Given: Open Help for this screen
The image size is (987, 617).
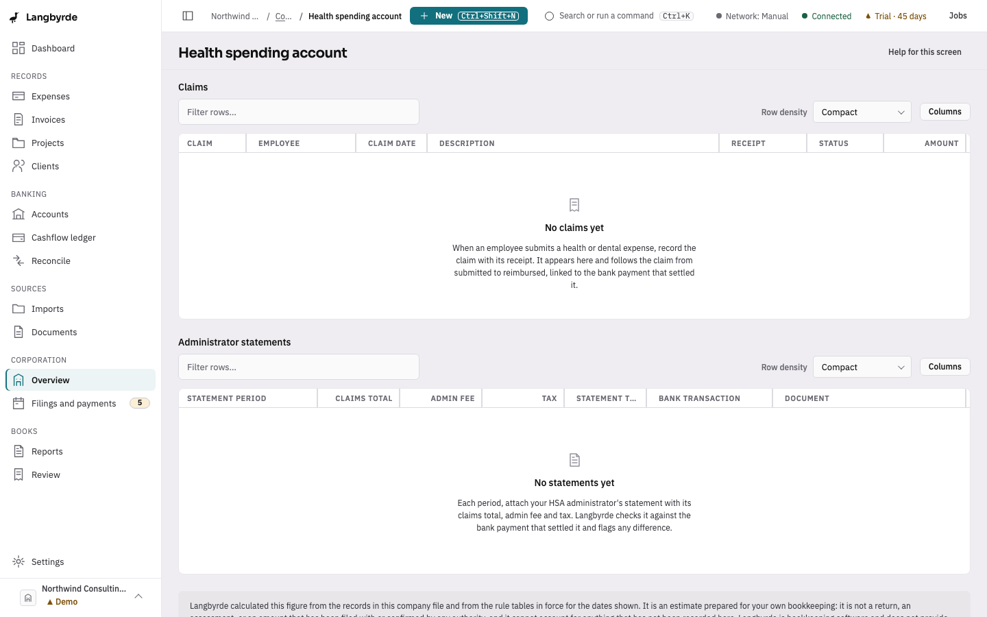Looking at the screenshot, I should point(925,52).
